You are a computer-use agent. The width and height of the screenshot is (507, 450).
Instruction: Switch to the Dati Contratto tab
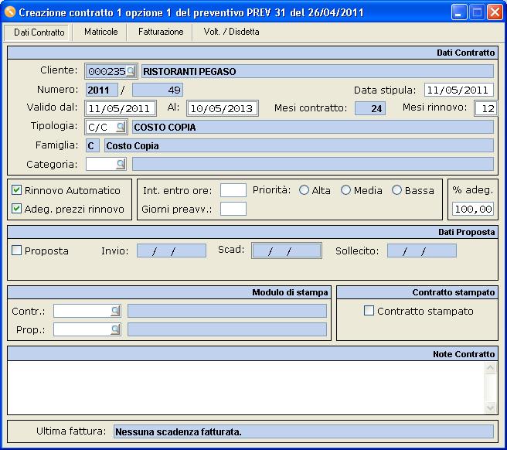[39, 32]
